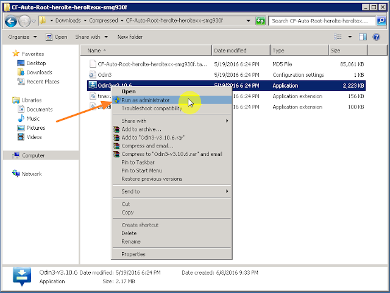Screen dimensions: 390x293
Task: Click the Odin3 icon in details pane
Action: click(22, 277)
